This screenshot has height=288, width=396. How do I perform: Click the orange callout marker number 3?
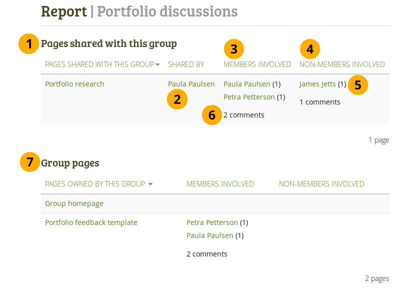click(x=233, y=49)
